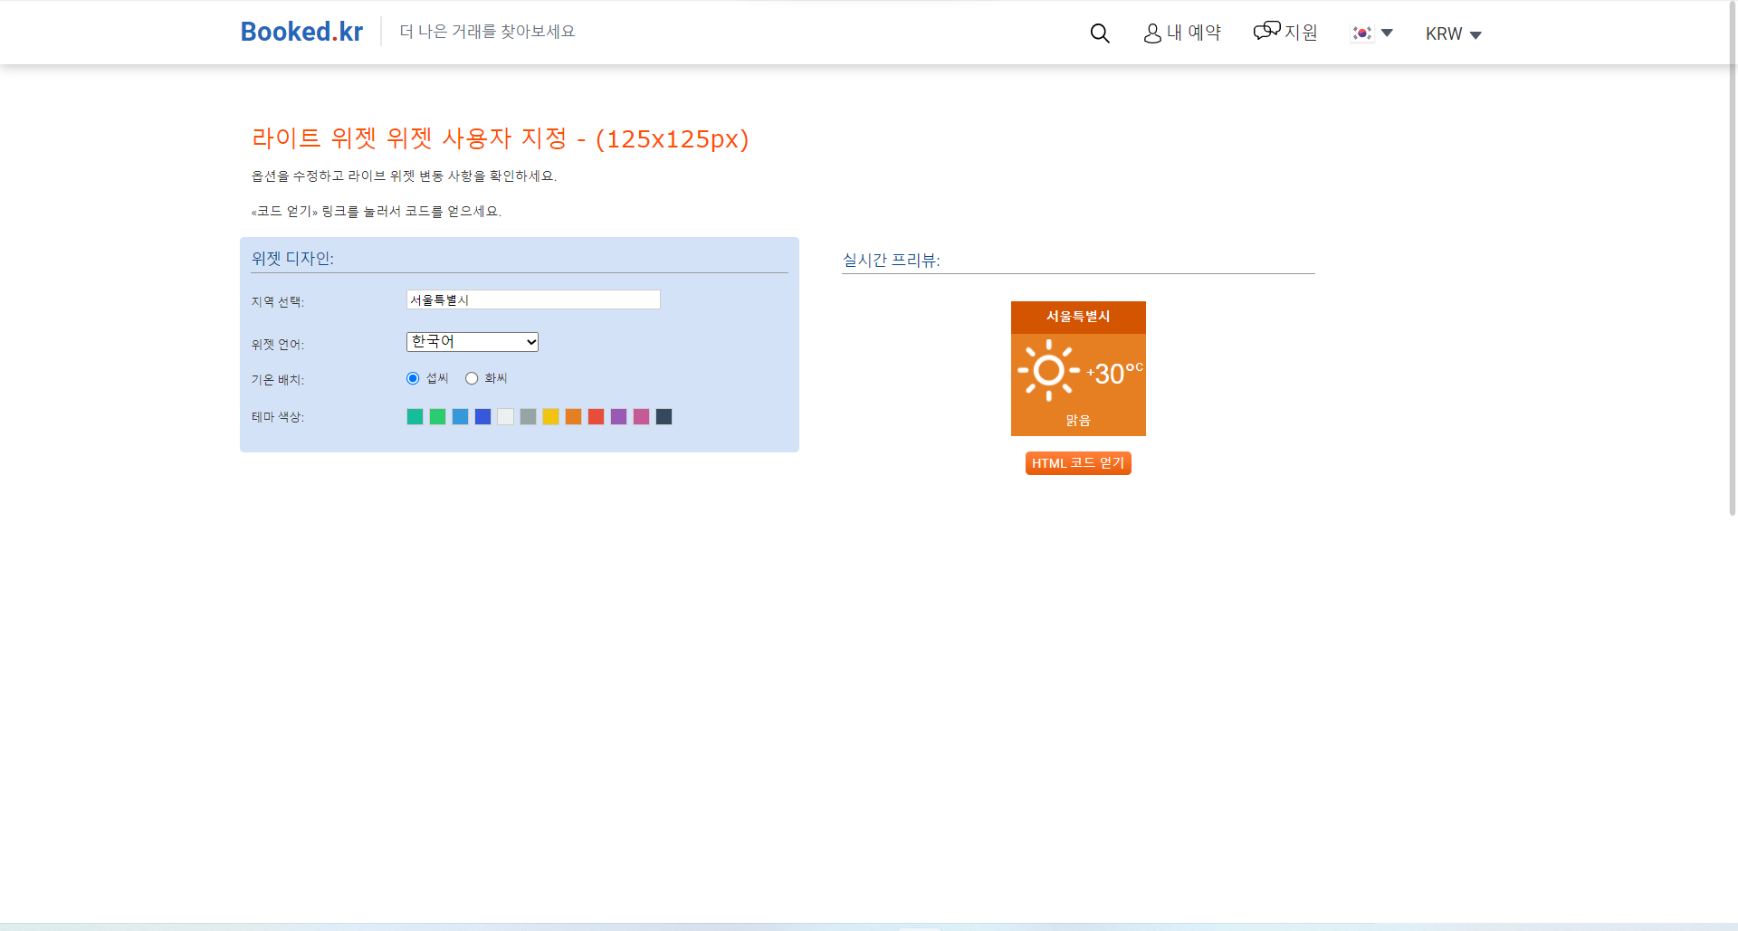Pick the teal theme color swatch
The width and height of the screenshot is (1738, 931).
415,416
